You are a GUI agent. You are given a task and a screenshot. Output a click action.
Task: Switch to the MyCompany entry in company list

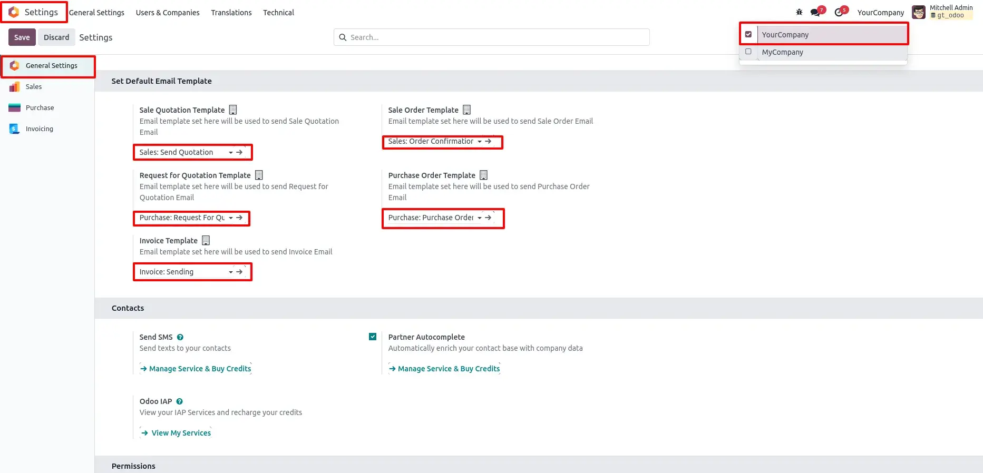tap(832, 52)
